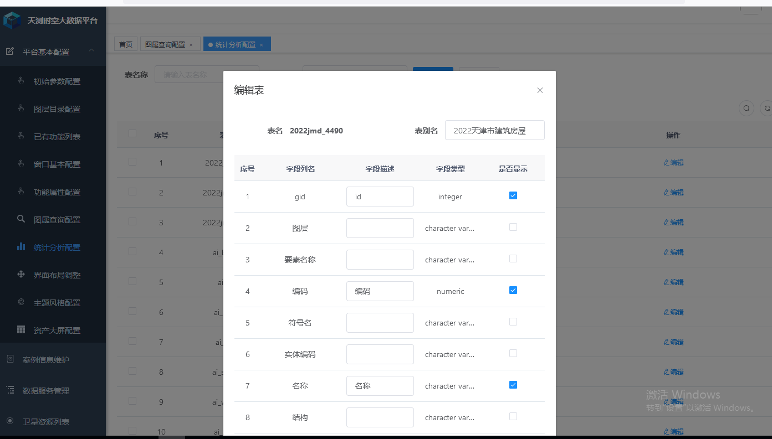The height and width of the screenshot is (439, 772).
Task: Select the magnifier icon for 图屋查询配置
Action: pyautogui.click(x=21, y=219)
